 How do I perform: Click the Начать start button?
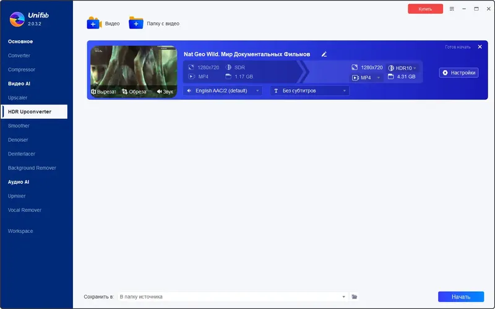point(461,297)
